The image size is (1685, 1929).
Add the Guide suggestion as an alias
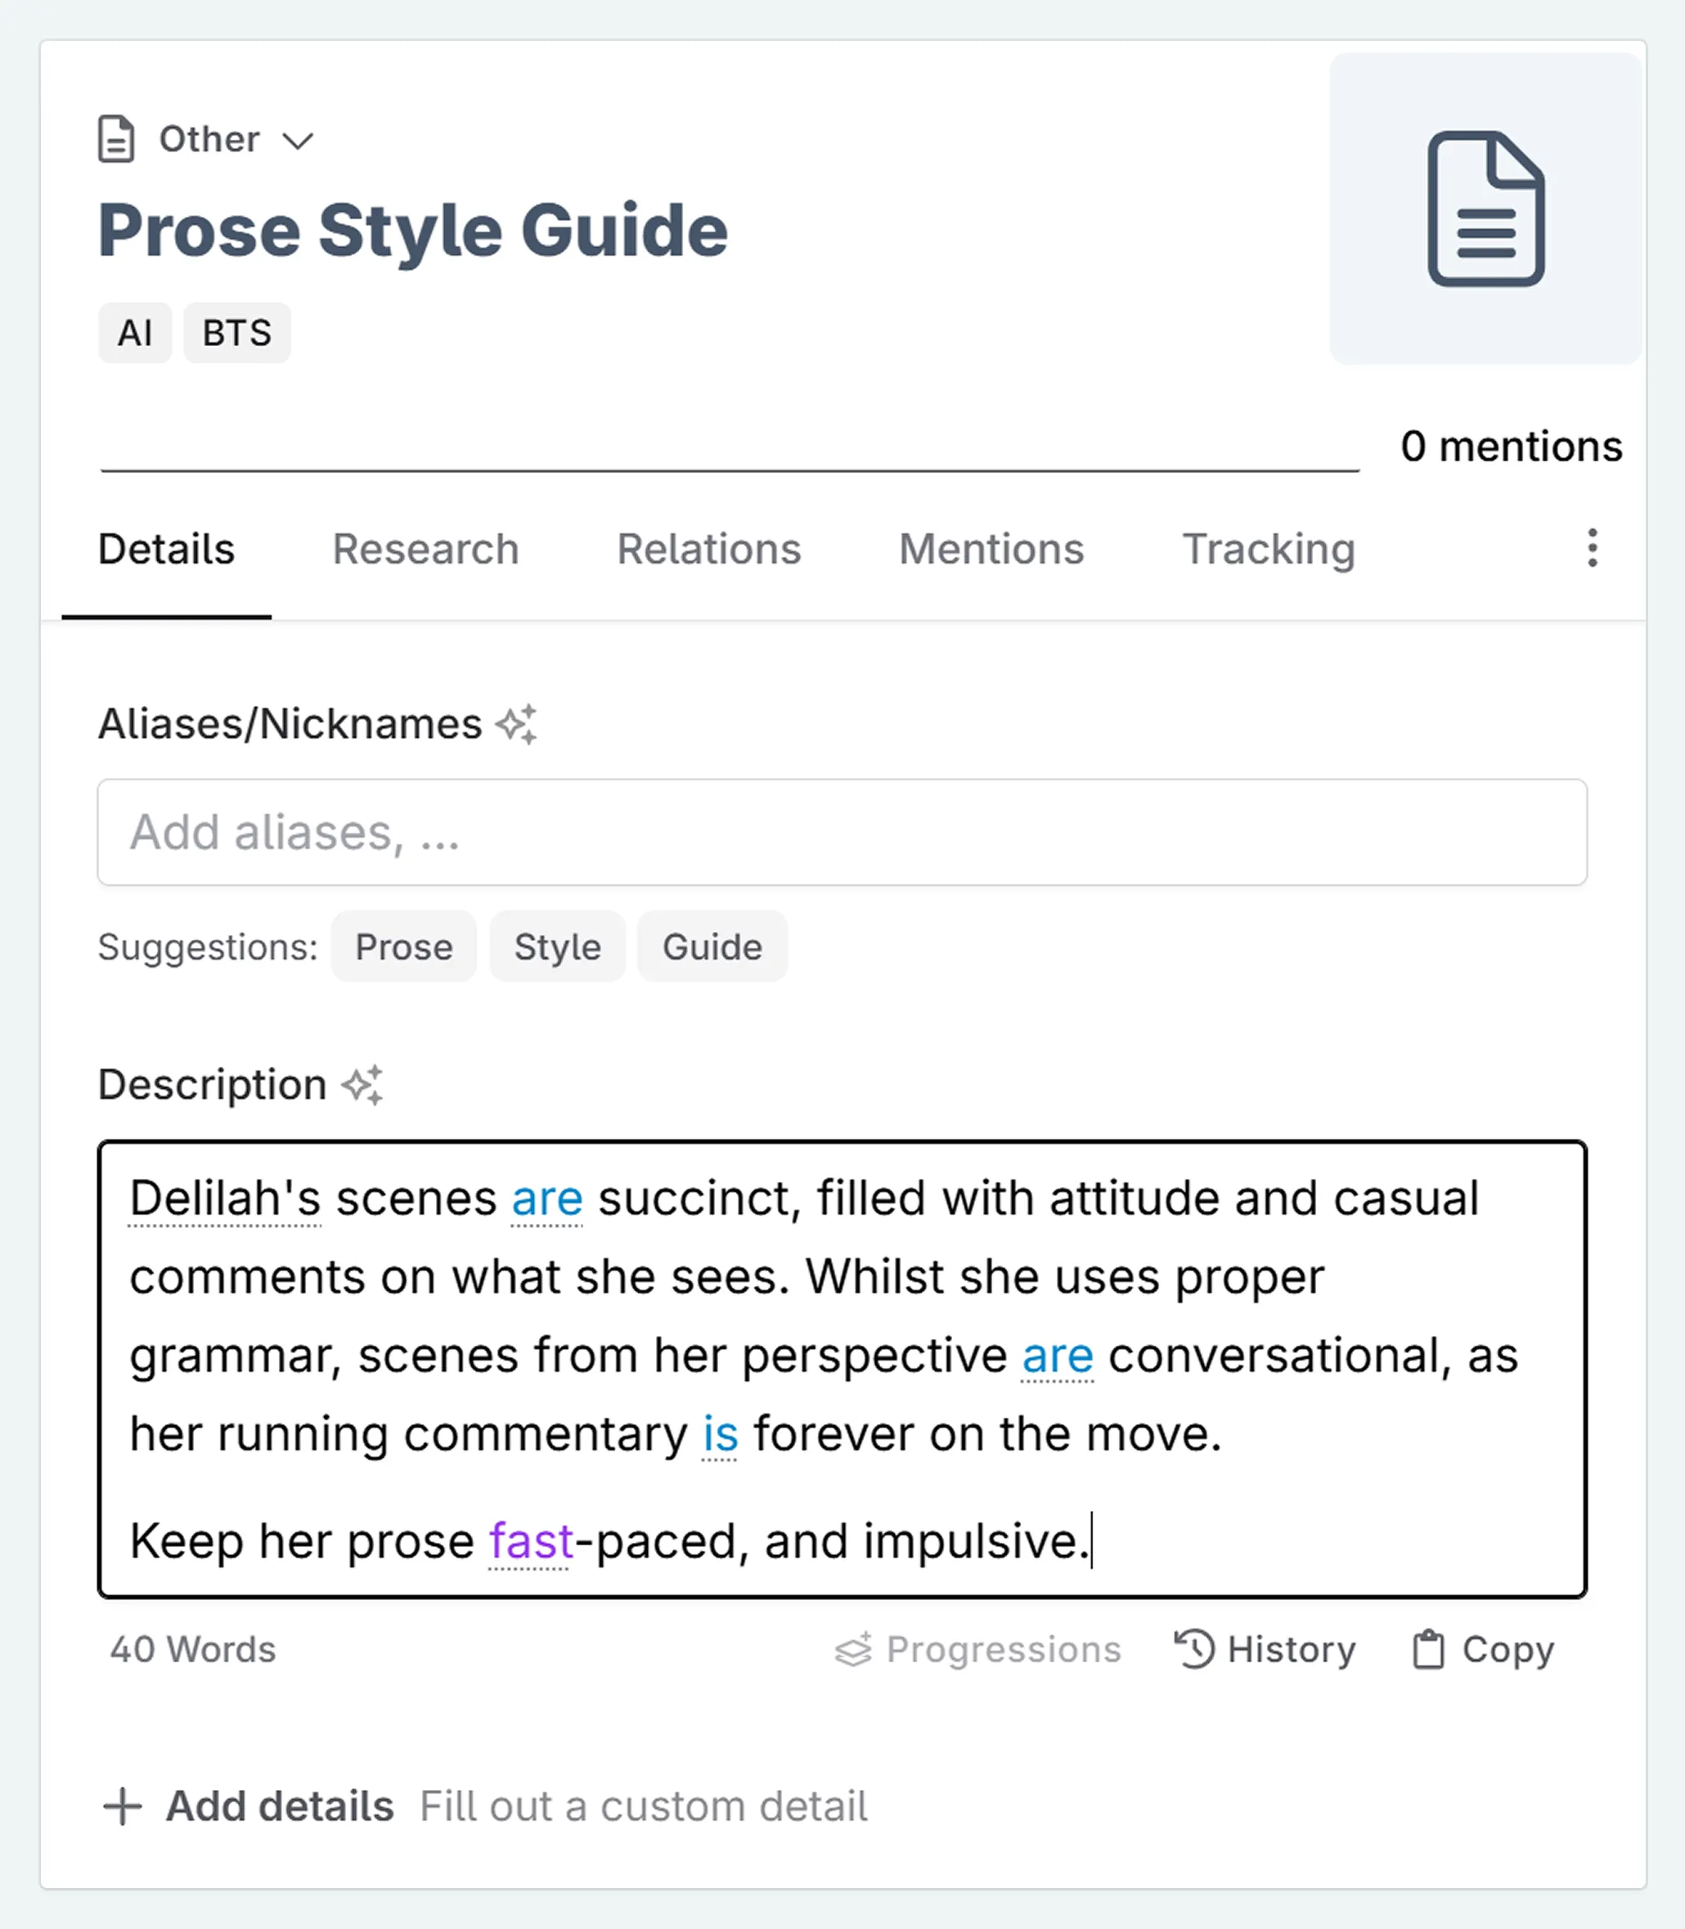pos(712,947)
